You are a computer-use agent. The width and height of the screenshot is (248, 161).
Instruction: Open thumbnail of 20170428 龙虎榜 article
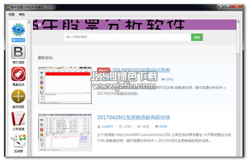pos(65,132)
